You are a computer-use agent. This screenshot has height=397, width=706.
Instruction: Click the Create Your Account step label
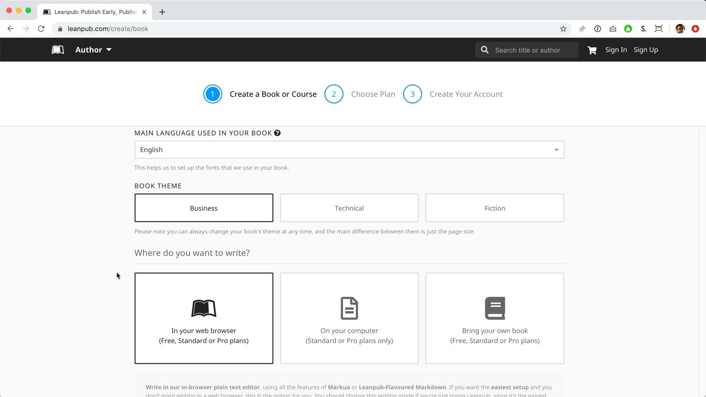[x=466, y=94]
